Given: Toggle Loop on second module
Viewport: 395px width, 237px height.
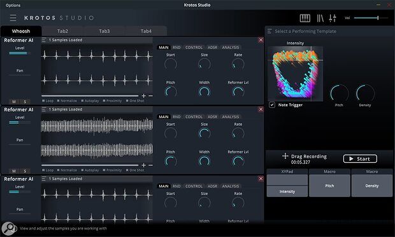Looking at the screenshot, I should click(48, 170).
